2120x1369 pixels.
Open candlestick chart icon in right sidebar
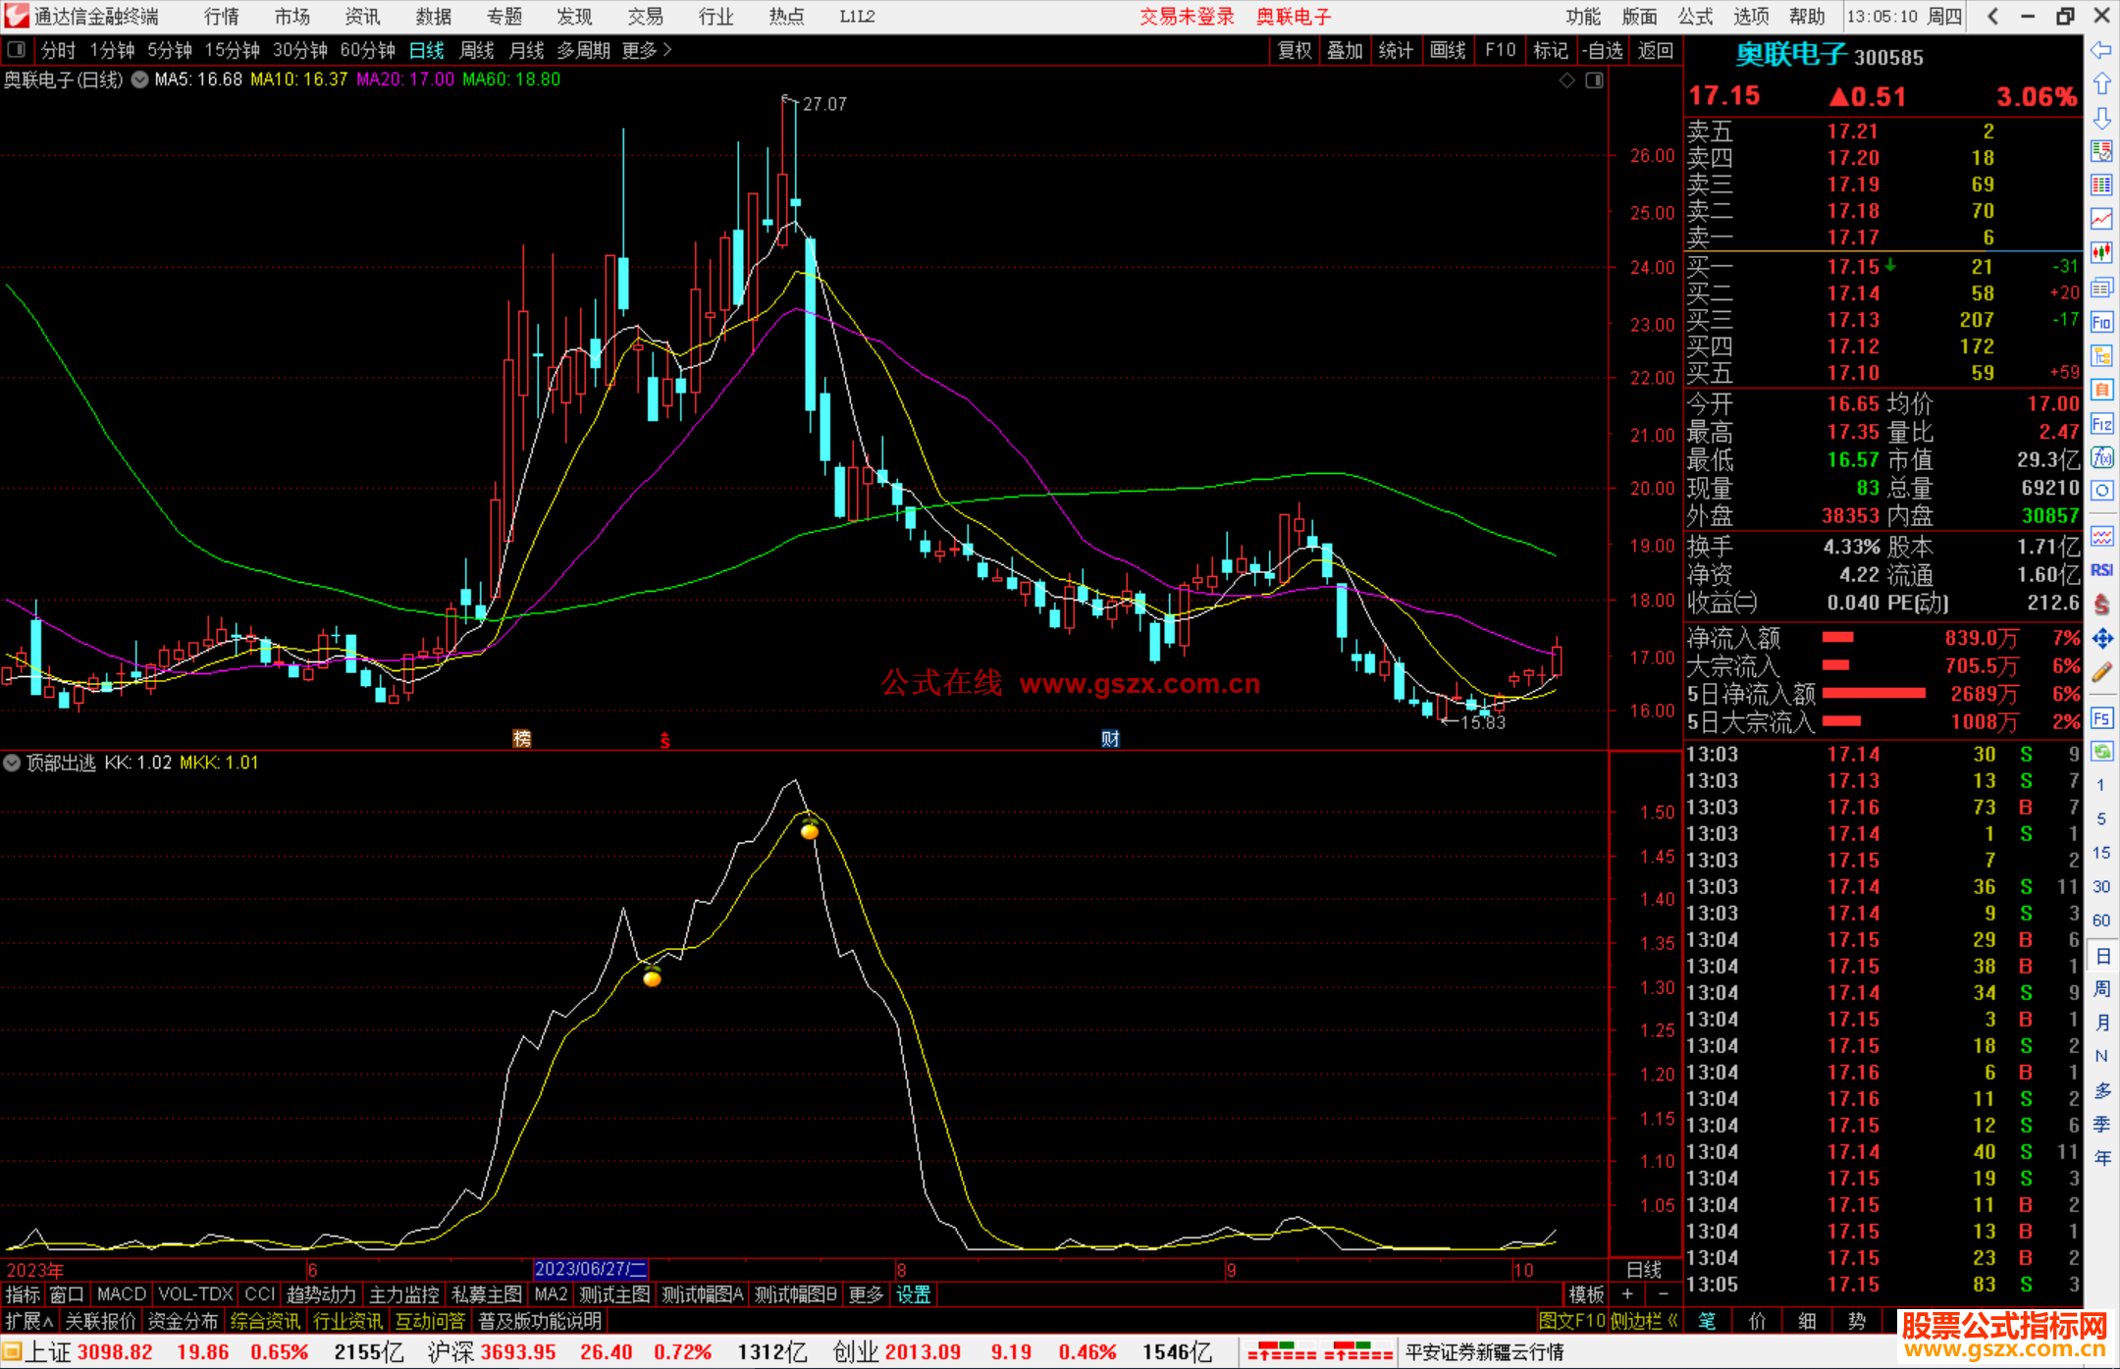point(2101,253)
